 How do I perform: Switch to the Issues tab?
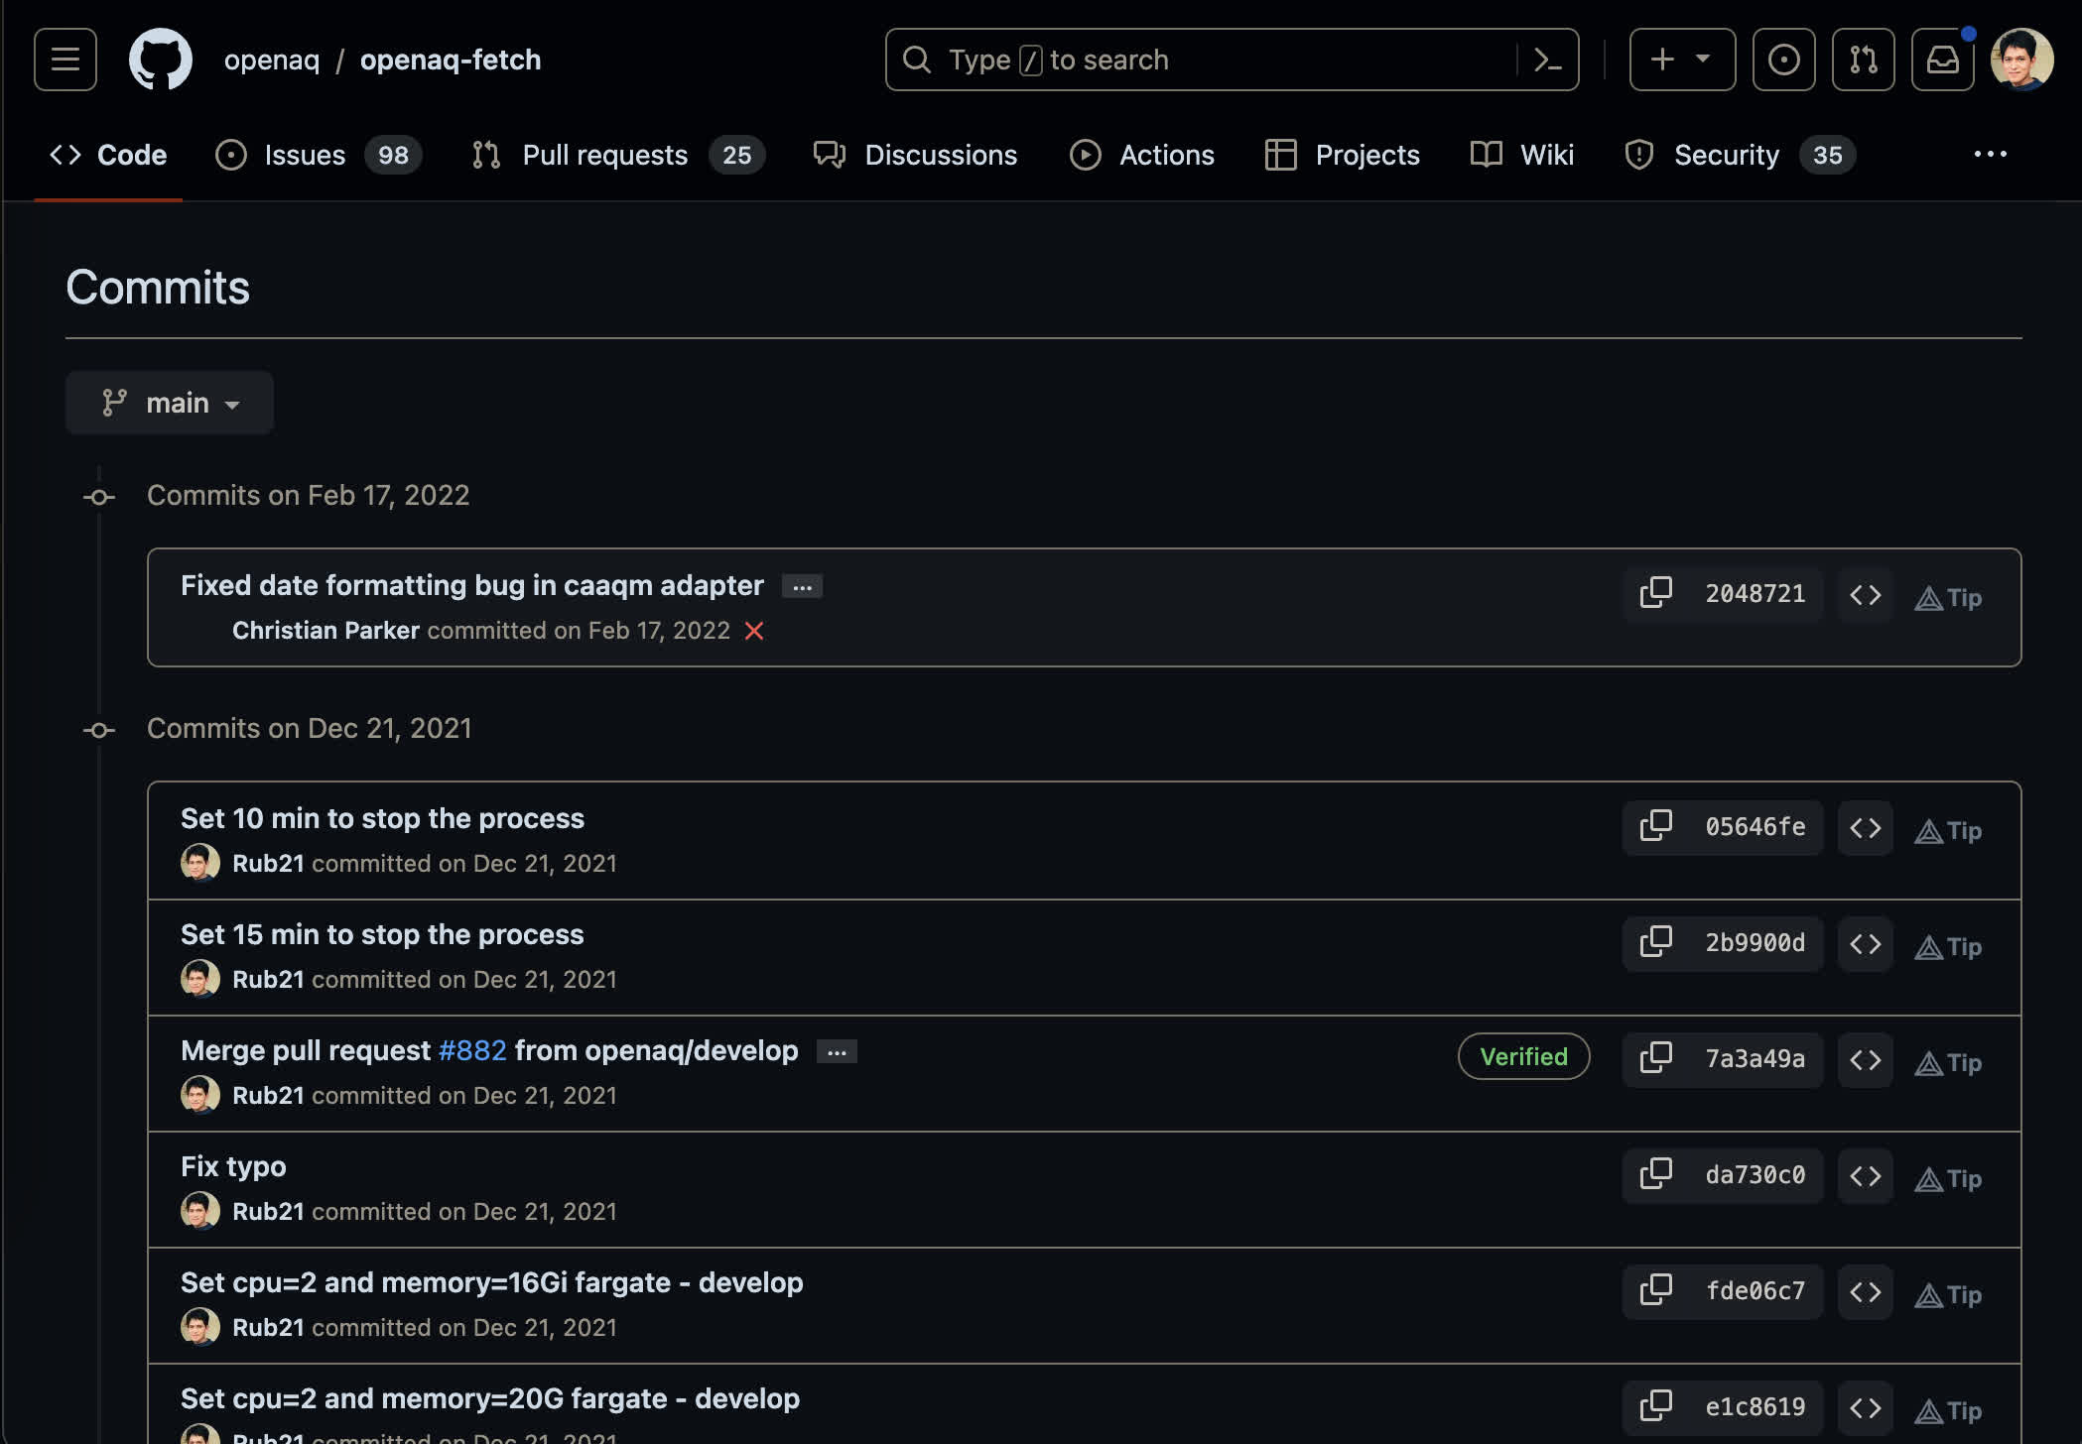(319, 155)
